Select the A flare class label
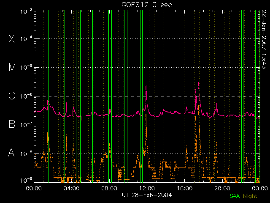Viewport: 270px width, 203px height. click(11, 153)
